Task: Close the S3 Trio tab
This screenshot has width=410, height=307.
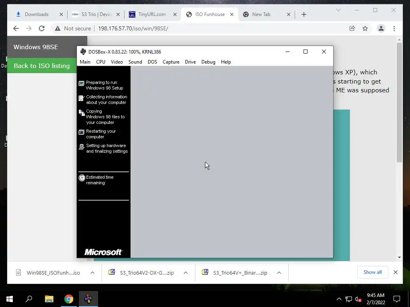Action: point(118,14)
